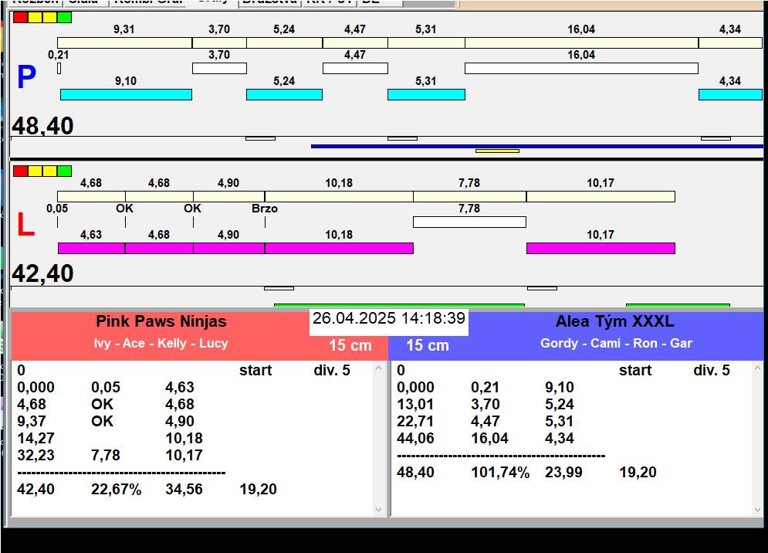This screenshot has height=553, width=768.
Task: Click the blue P lane letter
Action: coord(26,78)
